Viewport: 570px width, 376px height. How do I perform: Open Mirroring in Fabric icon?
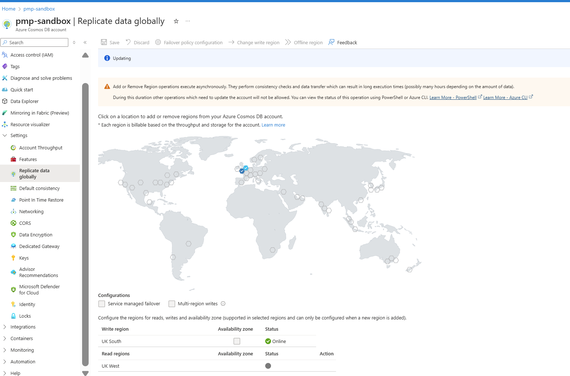(5, 113)
